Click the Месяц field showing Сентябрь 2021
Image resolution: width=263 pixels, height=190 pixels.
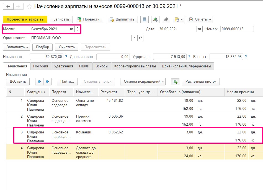[50, 29]
